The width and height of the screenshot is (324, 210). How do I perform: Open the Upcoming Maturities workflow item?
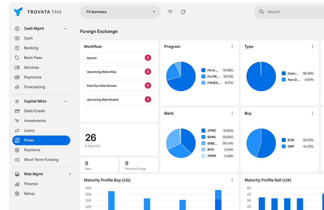[x=119, y=72]
